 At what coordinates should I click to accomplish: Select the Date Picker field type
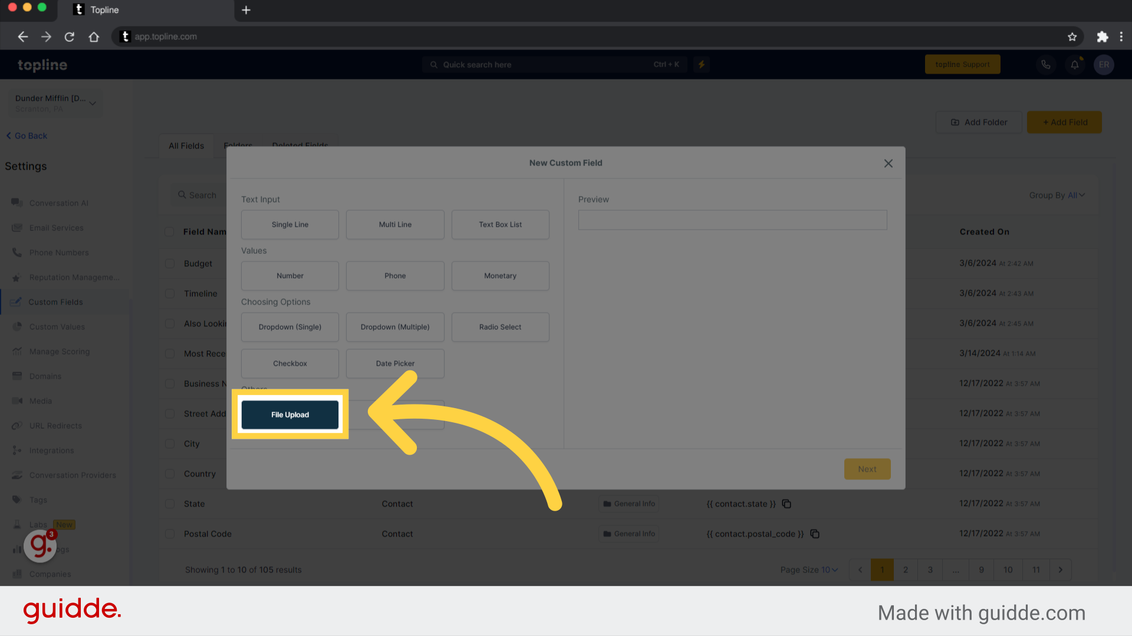click(394, 363)
